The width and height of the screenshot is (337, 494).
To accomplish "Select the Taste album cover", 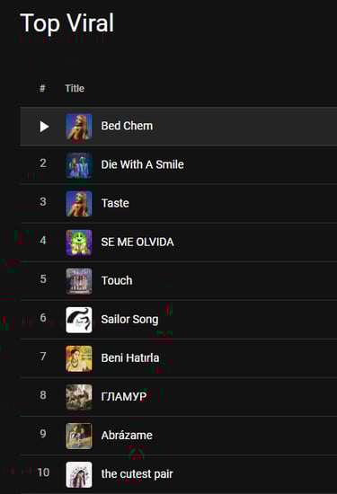I will pos(79,204).
